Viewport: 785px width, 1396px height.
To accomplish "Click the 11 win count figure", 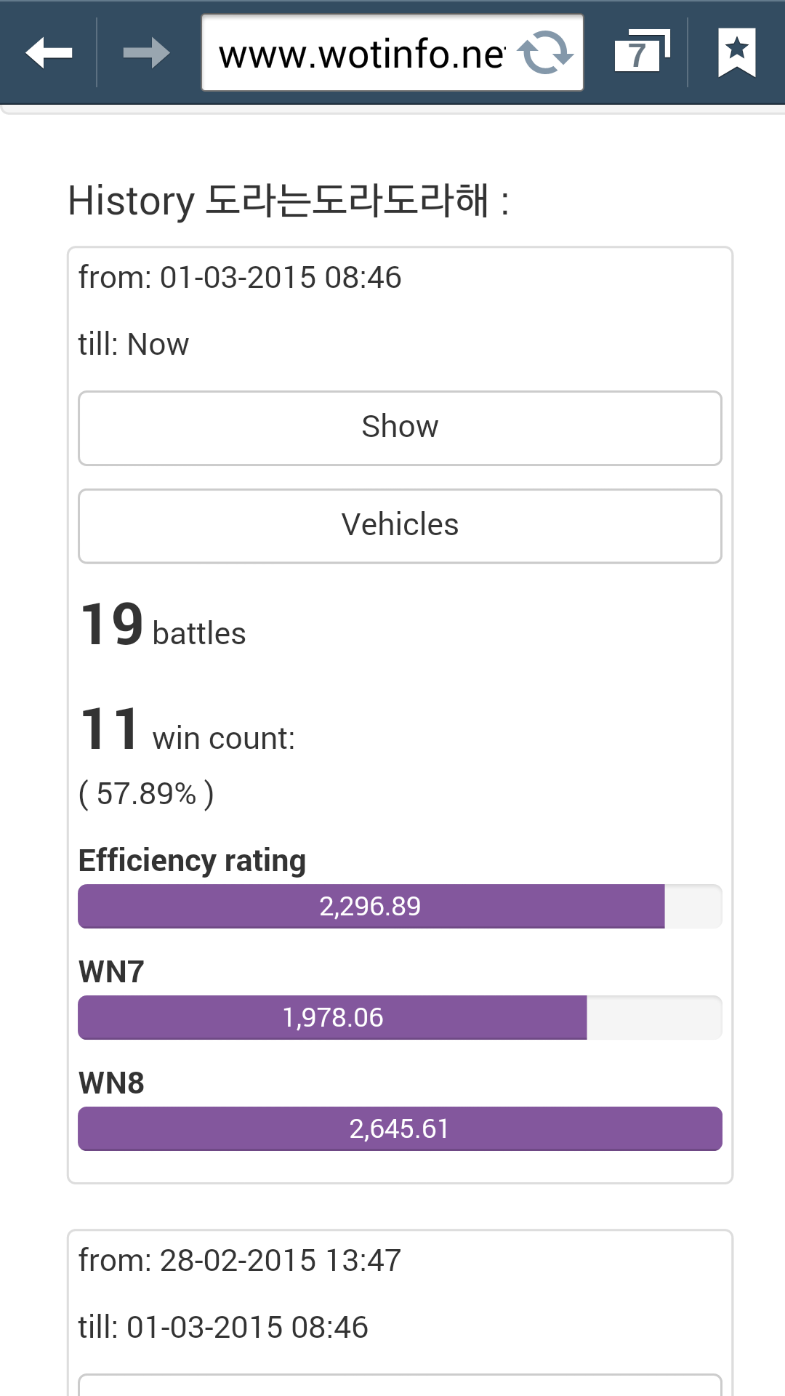I will pos(188,729).
